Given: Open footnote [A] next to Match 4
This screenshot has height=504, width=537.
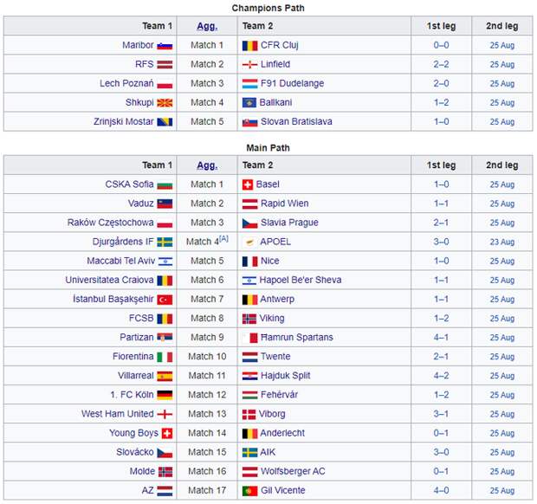Looking at the screenshot, I should tap(223, 239).
